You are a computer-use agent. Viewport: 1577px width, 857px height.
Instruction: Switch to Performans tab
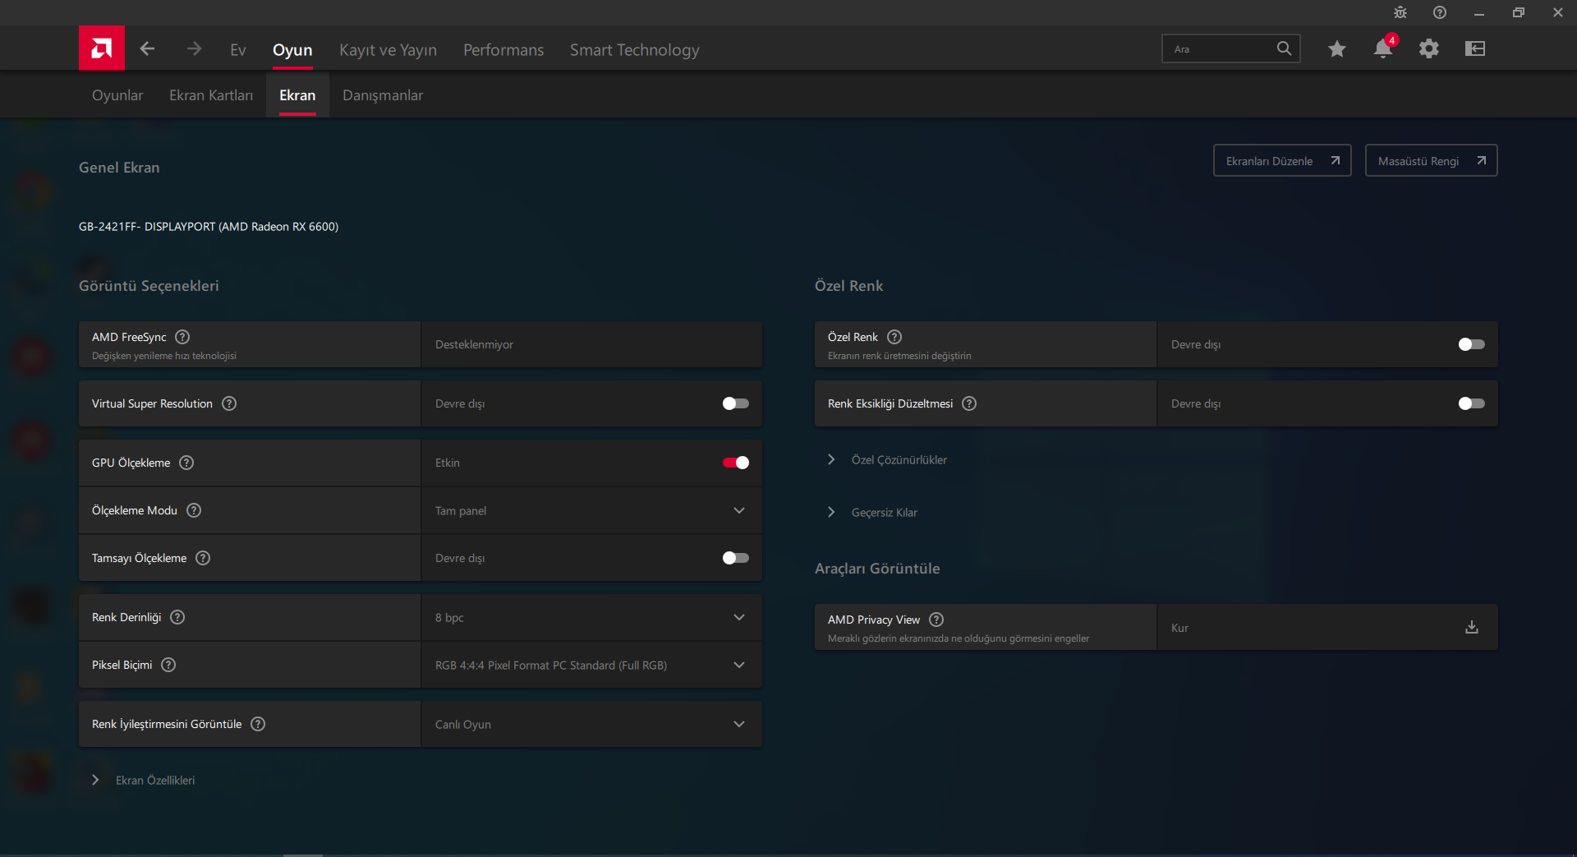[503, 50]
